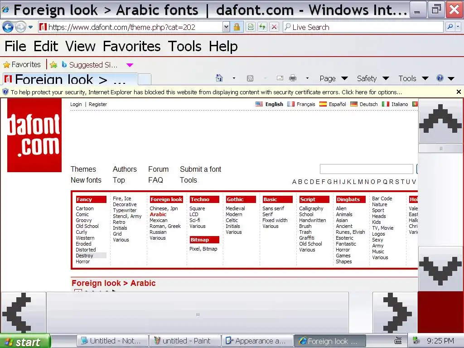The height and width of the screenshot is (348, 464).
Task: Click the search magnifier button
Action: [450, 27]
